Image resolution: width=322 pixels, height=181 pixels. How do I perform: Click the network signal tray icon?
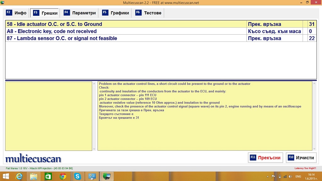(x=285, y=176)
